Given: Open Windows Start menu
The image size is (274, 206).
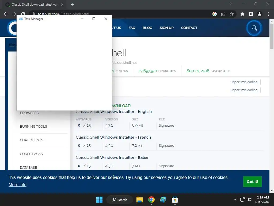Looking at the screenshot, I should coord(100,200).
